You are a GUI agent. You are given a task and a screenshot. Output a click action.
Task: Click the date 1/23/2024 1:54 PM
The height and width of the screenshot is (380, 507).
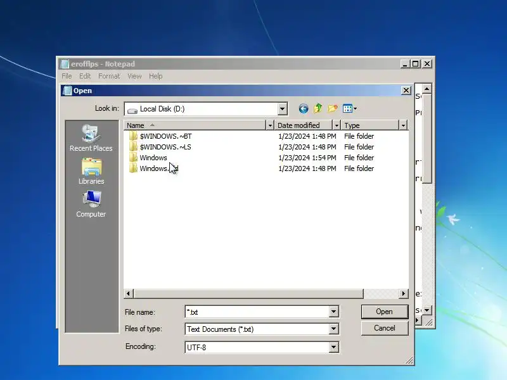307,158
